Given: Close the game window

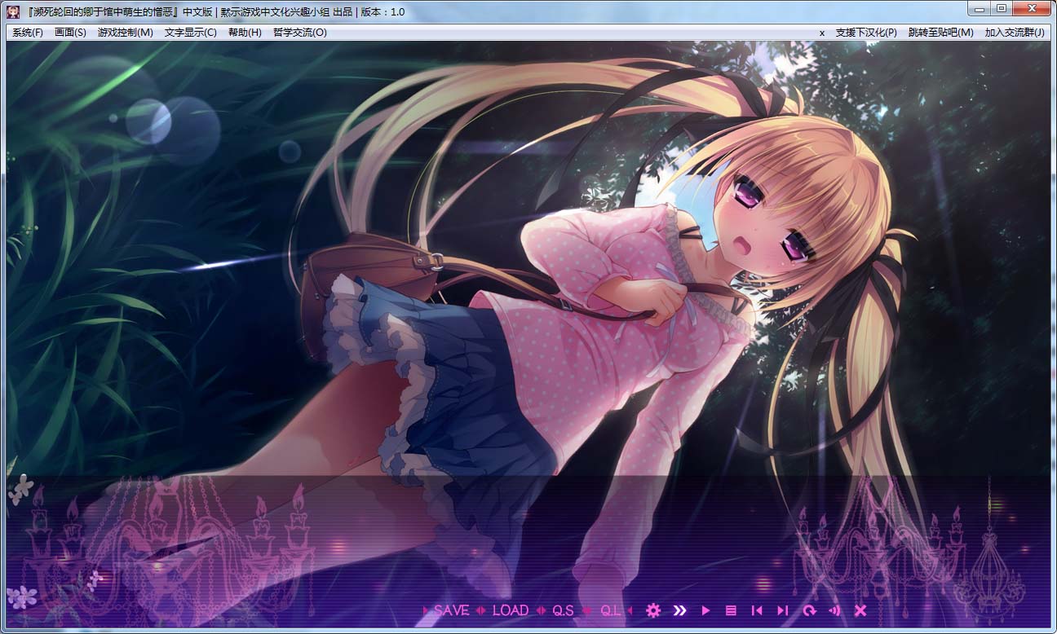Looking at the screenshot, I should coord(1032,8).
